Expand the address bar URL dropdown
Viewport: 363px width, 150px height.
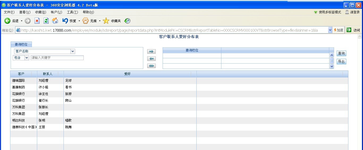point(330,30)
